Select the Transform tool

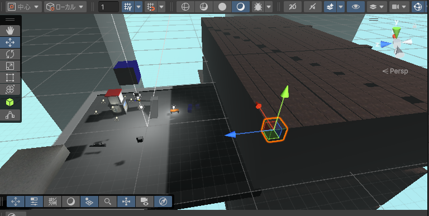[x=10, y=89]
